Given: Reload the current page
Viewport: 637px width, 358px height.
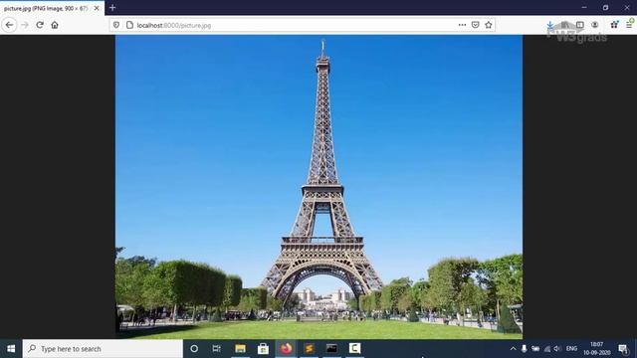Looking at the screenshot, I should 40,25.
